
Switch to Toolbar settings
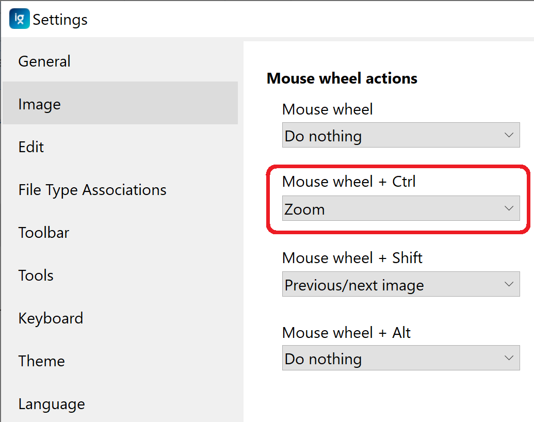click(x=43, y=233)
